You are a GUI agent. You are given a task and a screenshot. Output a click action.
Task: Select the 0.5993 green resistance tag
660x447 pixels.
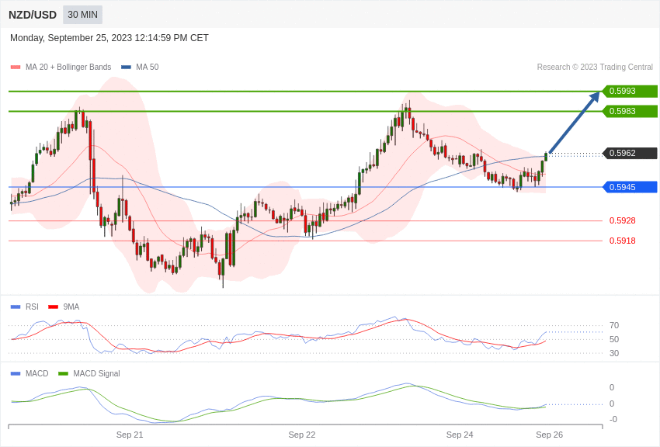tap(630, 91)
